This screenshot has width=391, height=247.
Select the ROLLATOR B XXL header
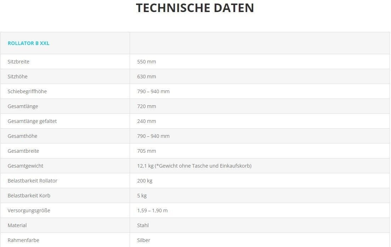click(x=28, y=43)
